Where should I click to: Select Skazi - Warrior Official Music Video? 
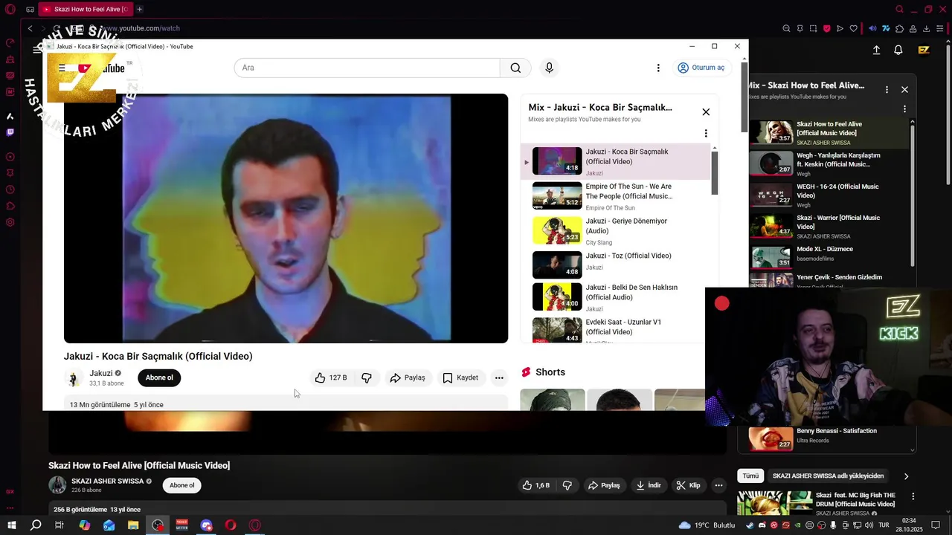(x=829, y=226)
